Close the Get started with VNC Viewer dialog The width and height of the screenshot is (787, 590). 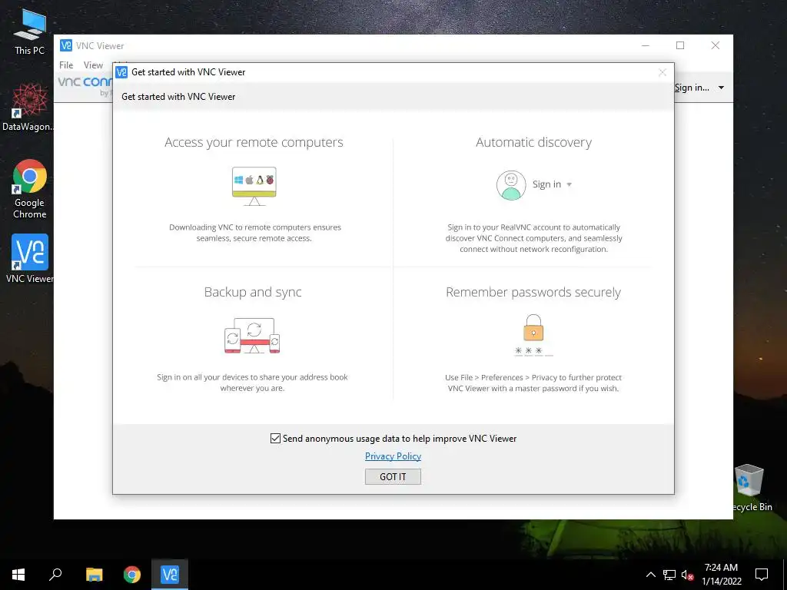click(662, 72)
